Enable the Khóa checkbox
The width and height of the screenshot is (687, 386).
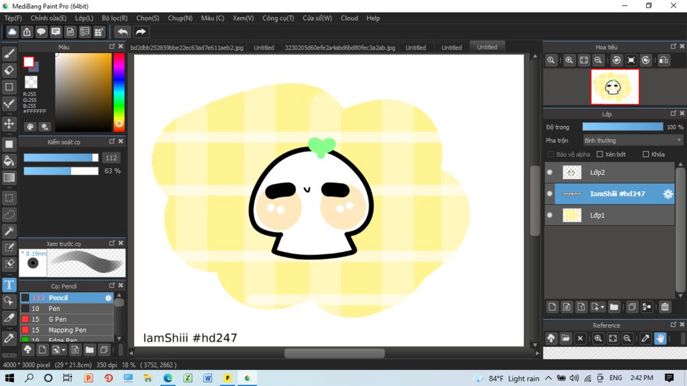pyautogui.click(x=645, y=154)
